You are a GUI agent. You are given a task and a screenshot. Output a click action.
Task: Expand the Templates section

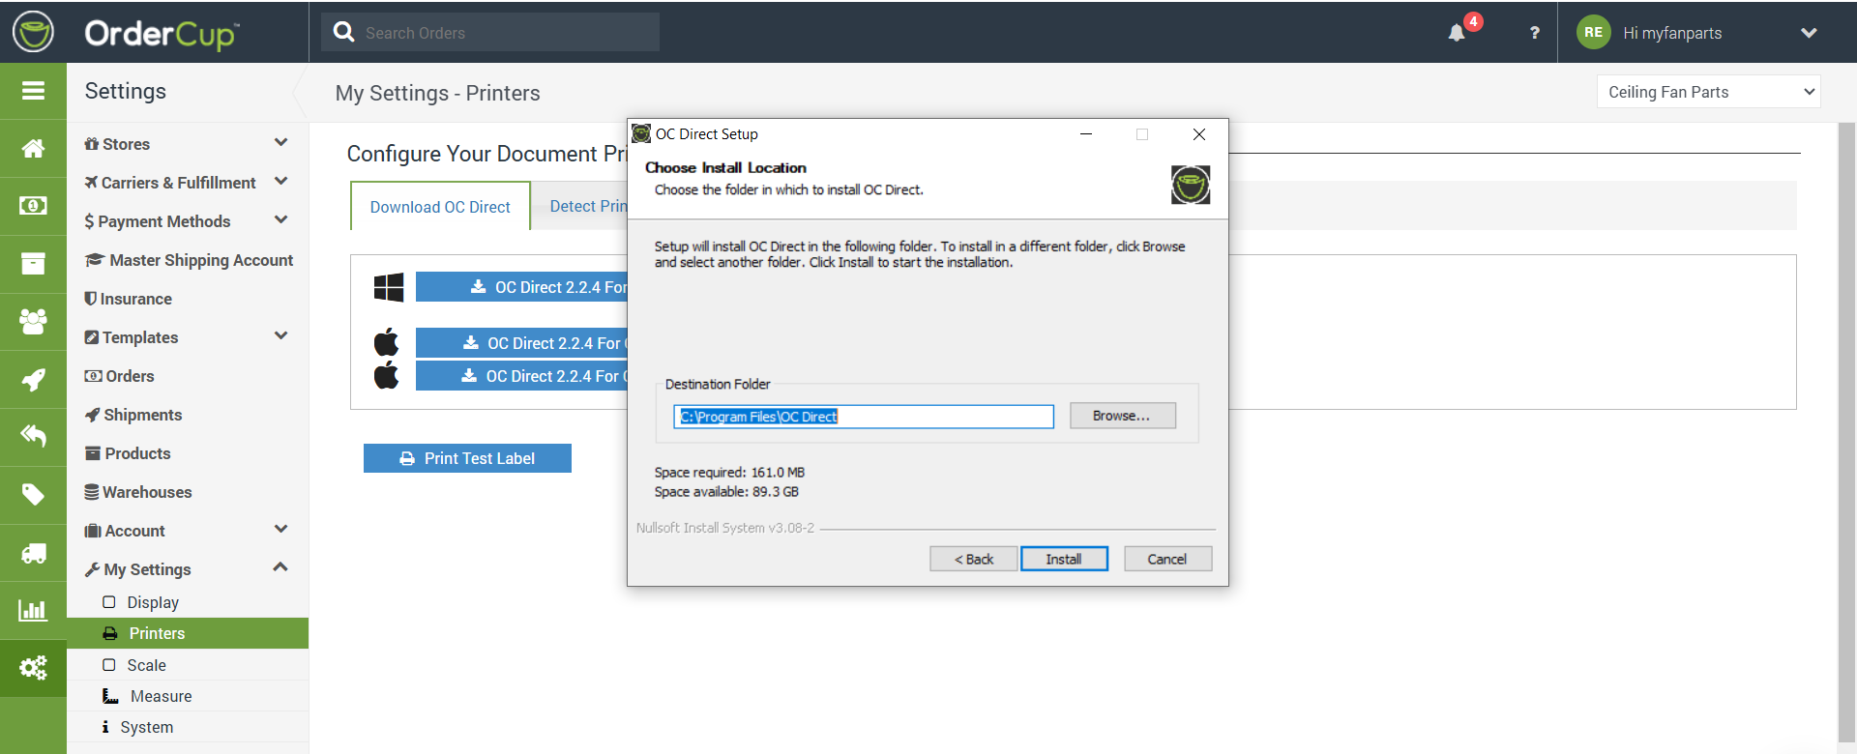point(280,336)
